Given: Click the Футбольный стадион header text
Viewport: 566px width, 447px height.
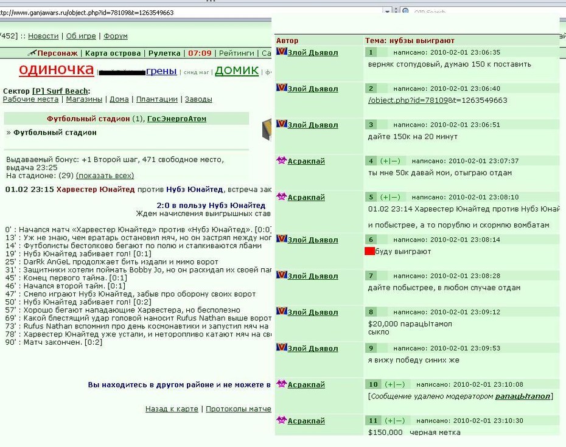Looking at the screenshot, I should point(88,119).
